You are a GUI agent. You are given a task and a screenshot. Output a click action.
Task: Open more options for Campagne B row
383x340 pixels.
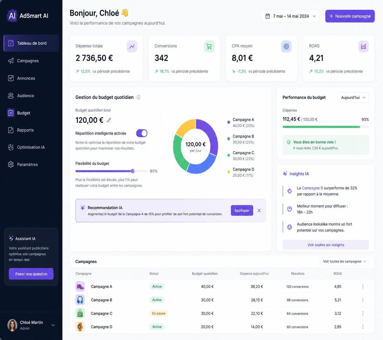(x=363, y=300)
